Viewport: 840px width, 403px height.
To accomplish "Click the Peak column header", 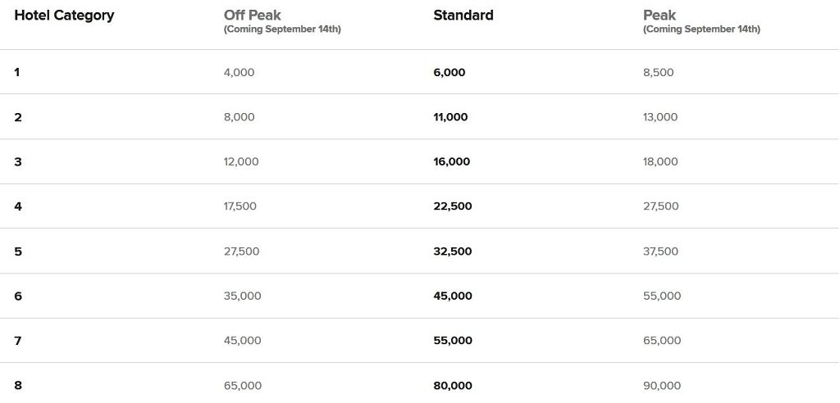I will pos(660,16).
